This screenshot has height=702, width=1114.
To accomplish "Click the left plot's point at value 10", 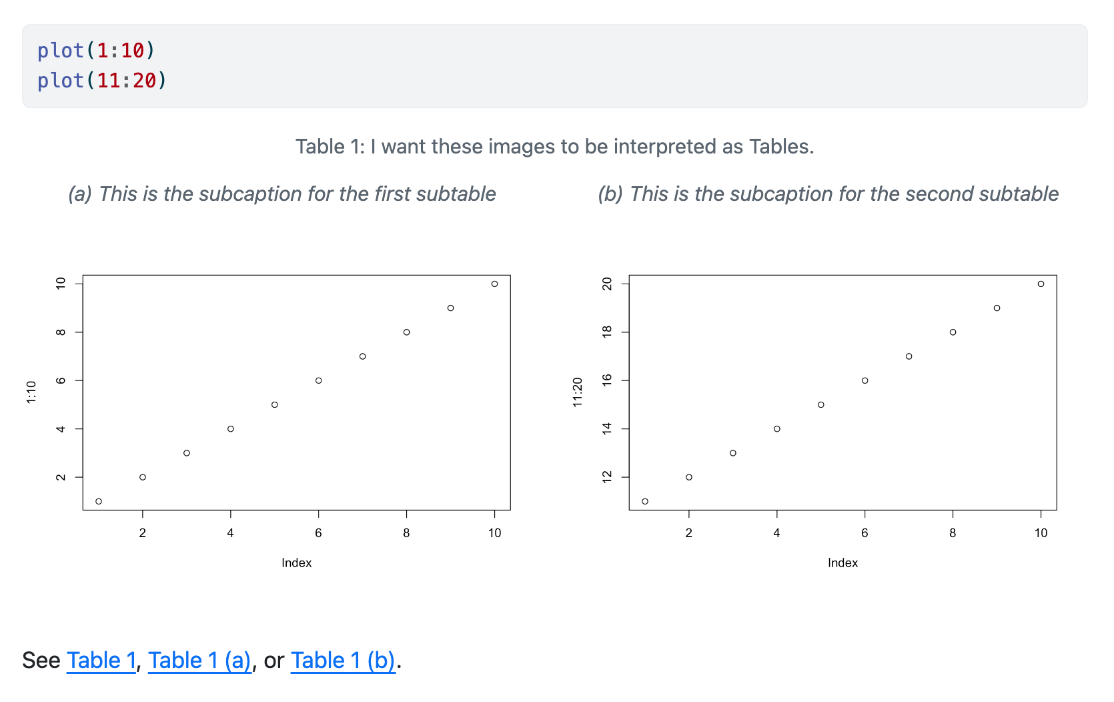I will [494, 284].
